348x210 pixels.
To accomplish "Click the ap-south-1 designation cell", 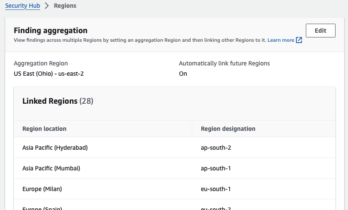I will click(x=216, y=168).
